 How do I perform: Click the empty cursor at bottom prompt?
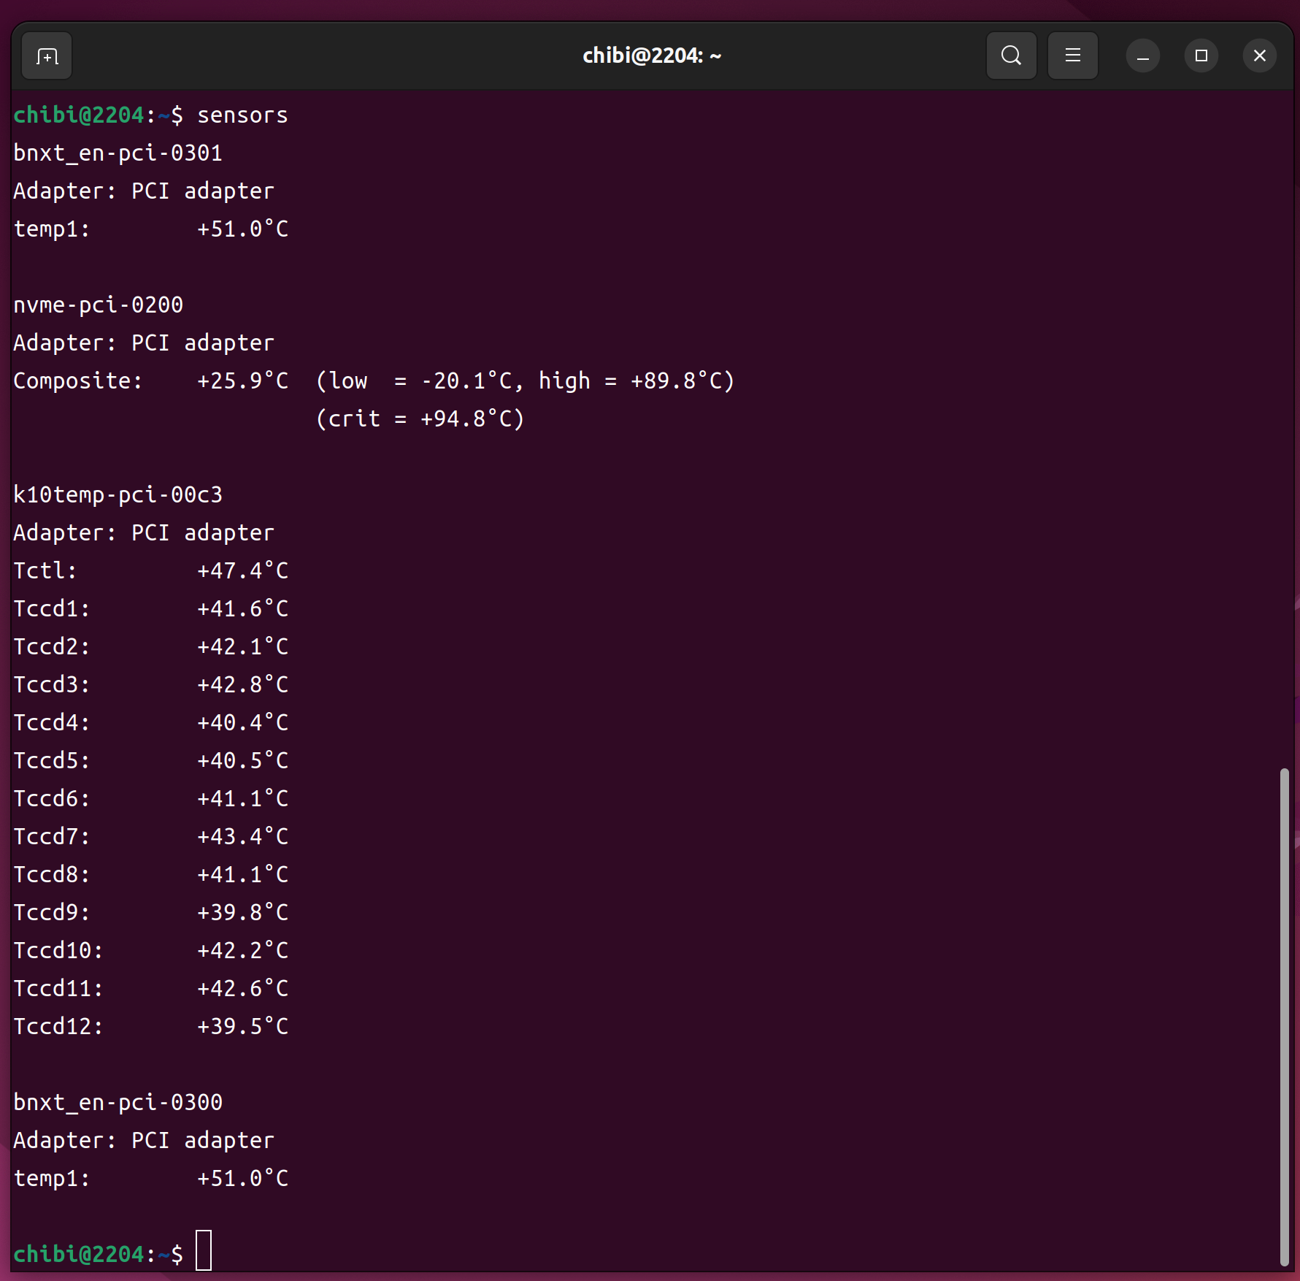(204, 1250)
